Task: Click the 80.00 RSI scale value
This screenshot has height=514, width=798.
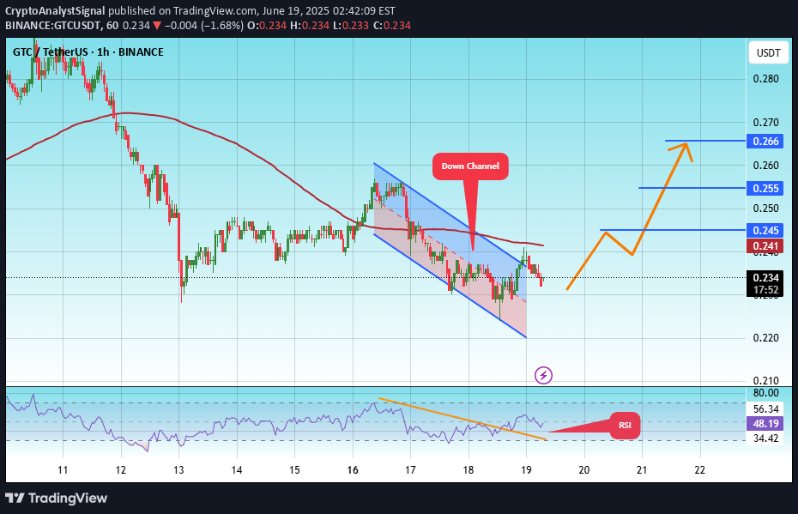Action: point(766,393)
